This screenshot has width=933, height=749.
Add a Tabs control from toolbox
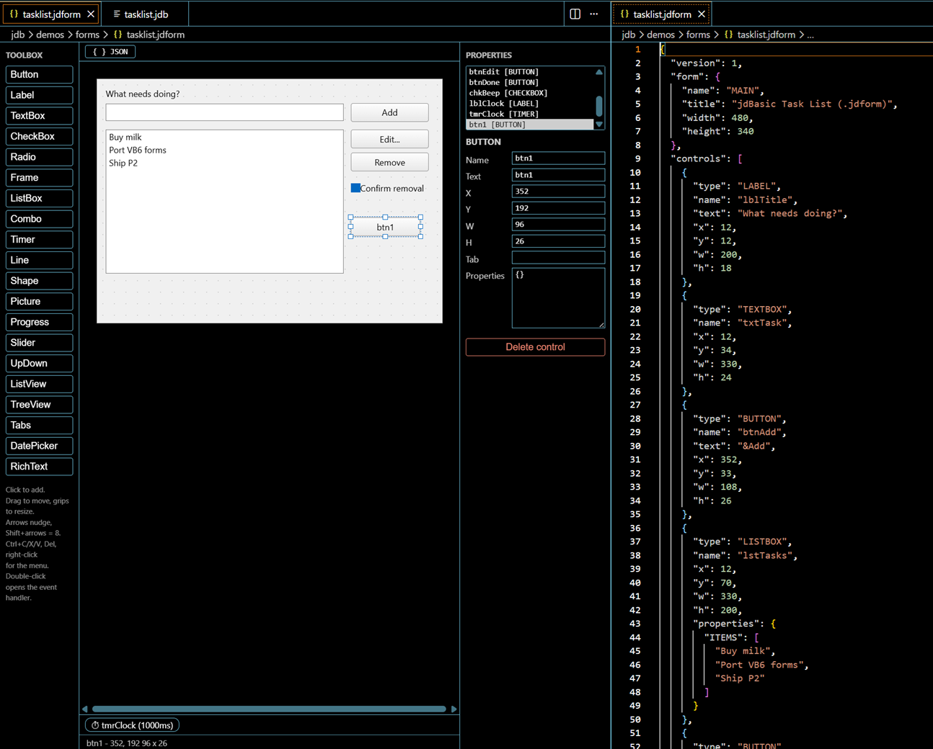[x=39, y=426]
